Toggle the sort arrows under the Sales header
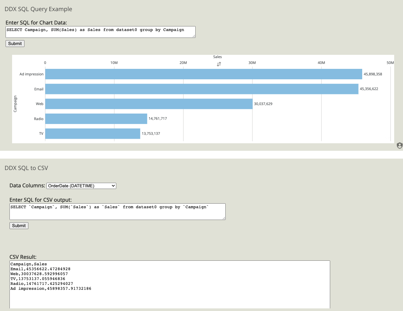 218,64
